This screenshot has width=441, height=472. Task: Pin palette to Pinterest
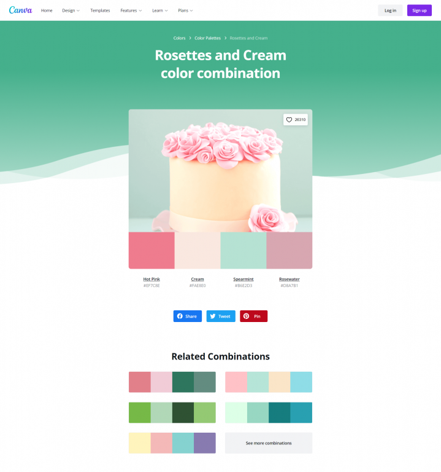click(253, 316)
